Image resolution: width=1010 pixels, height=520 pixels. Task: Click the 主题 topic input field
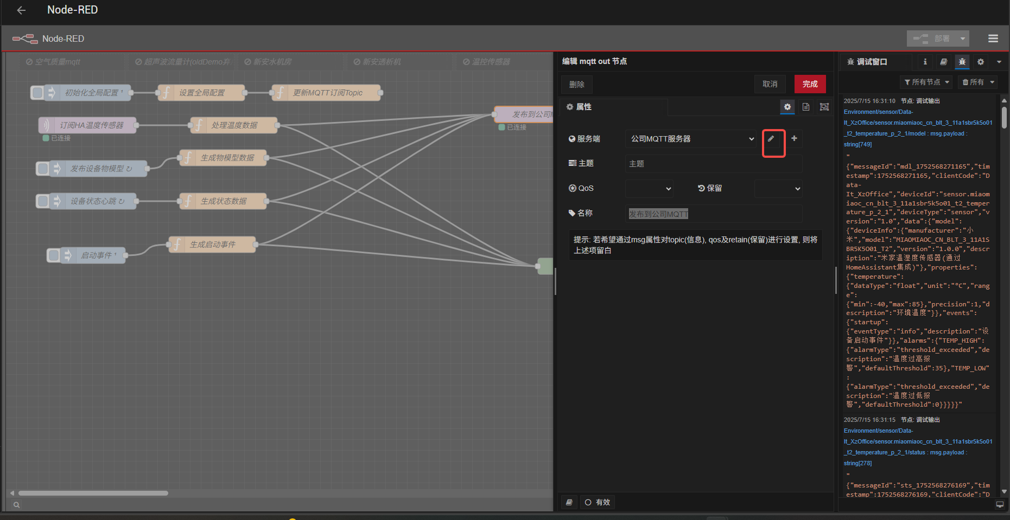pos(713,164)
